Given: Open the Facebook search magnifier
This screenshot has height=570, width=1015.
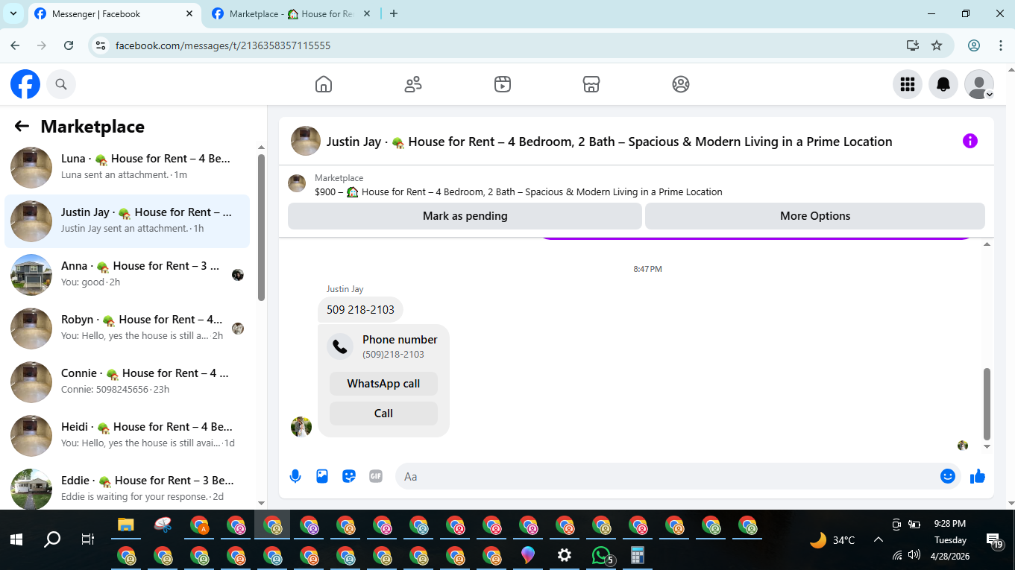Looking at the screenshot, I should click(x=61, y=84).
